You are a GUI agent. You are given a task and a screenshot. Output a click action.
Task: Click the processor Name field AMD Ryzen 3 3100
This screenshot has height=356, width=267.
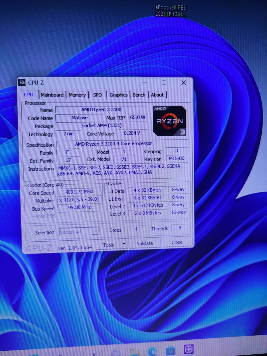[101, 109]
